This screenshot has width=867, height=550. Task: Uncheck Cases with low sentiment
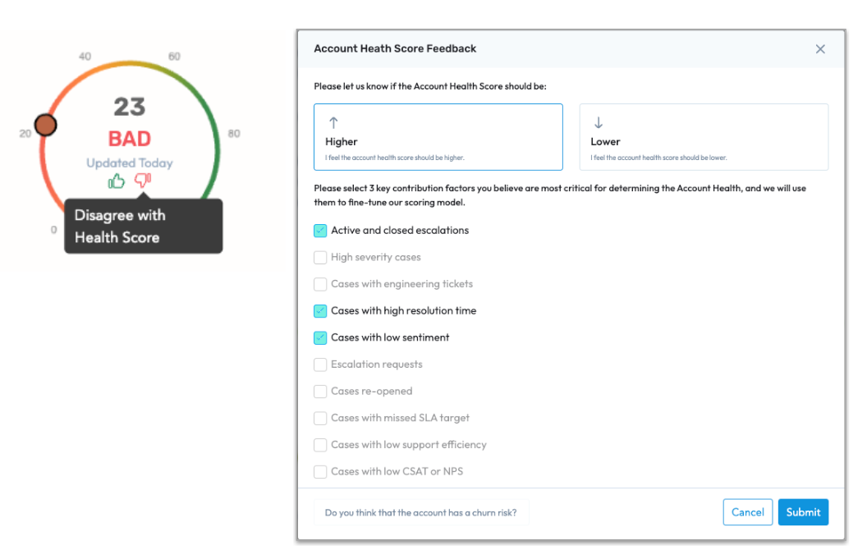[x=320, y=337]
